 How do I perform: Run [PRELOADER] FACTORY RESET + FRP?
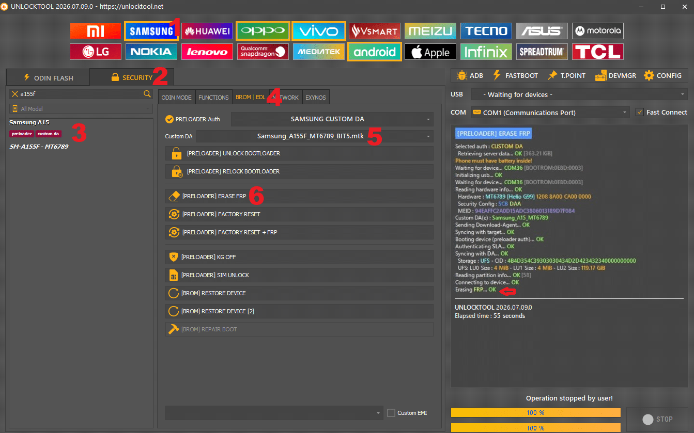(299, 232)
